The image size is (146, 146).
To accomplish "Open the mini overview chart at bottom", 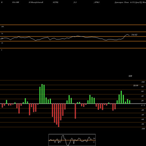I will point(72,140).
